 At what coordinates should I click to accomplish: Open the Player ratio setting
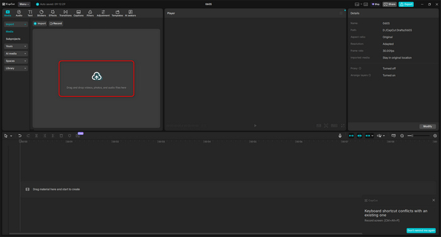[x=334, y=125]
